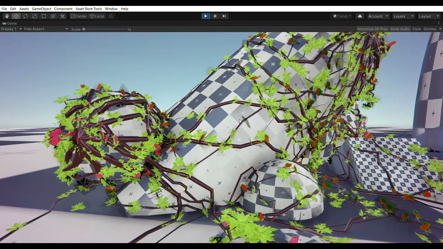The width and height of the screenshot is (443, 249).
Task: Open the cloud services icon
Action: click(360, 16)
